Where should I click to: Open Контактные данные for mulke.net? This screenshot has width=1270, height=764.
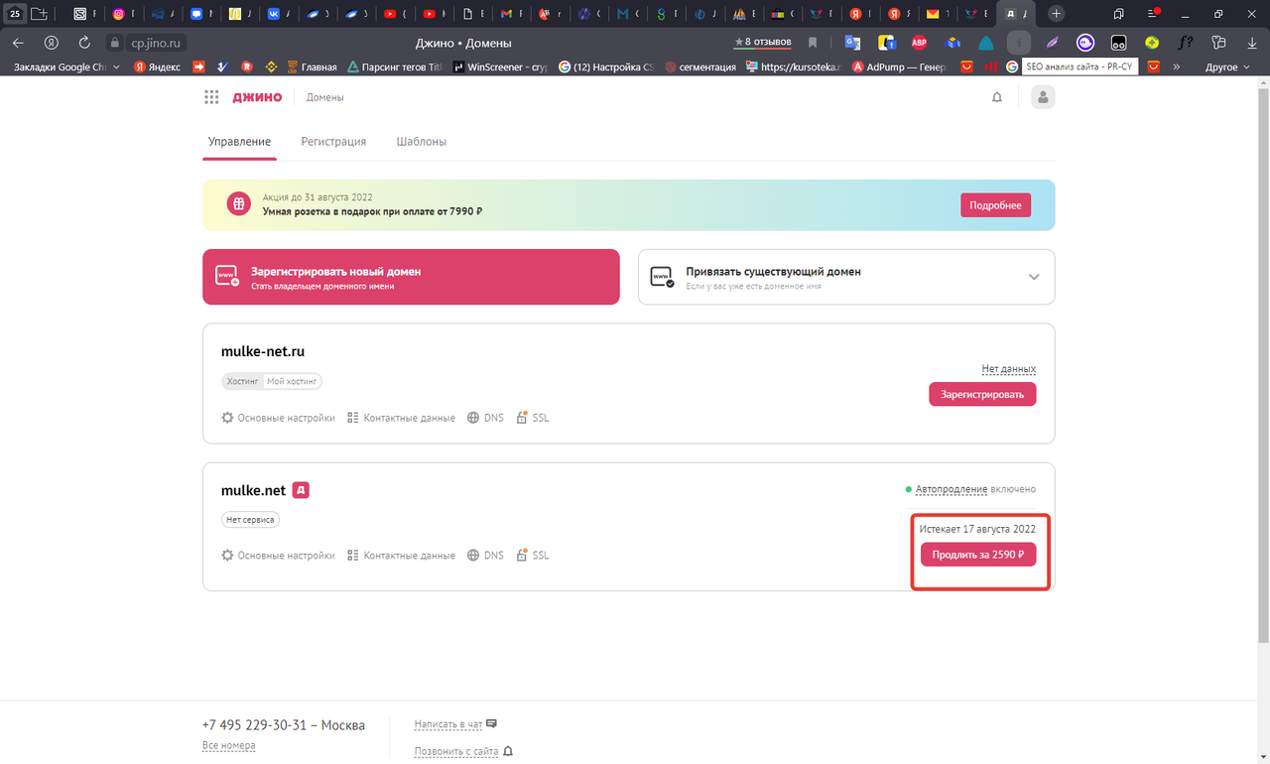(401, 556)
